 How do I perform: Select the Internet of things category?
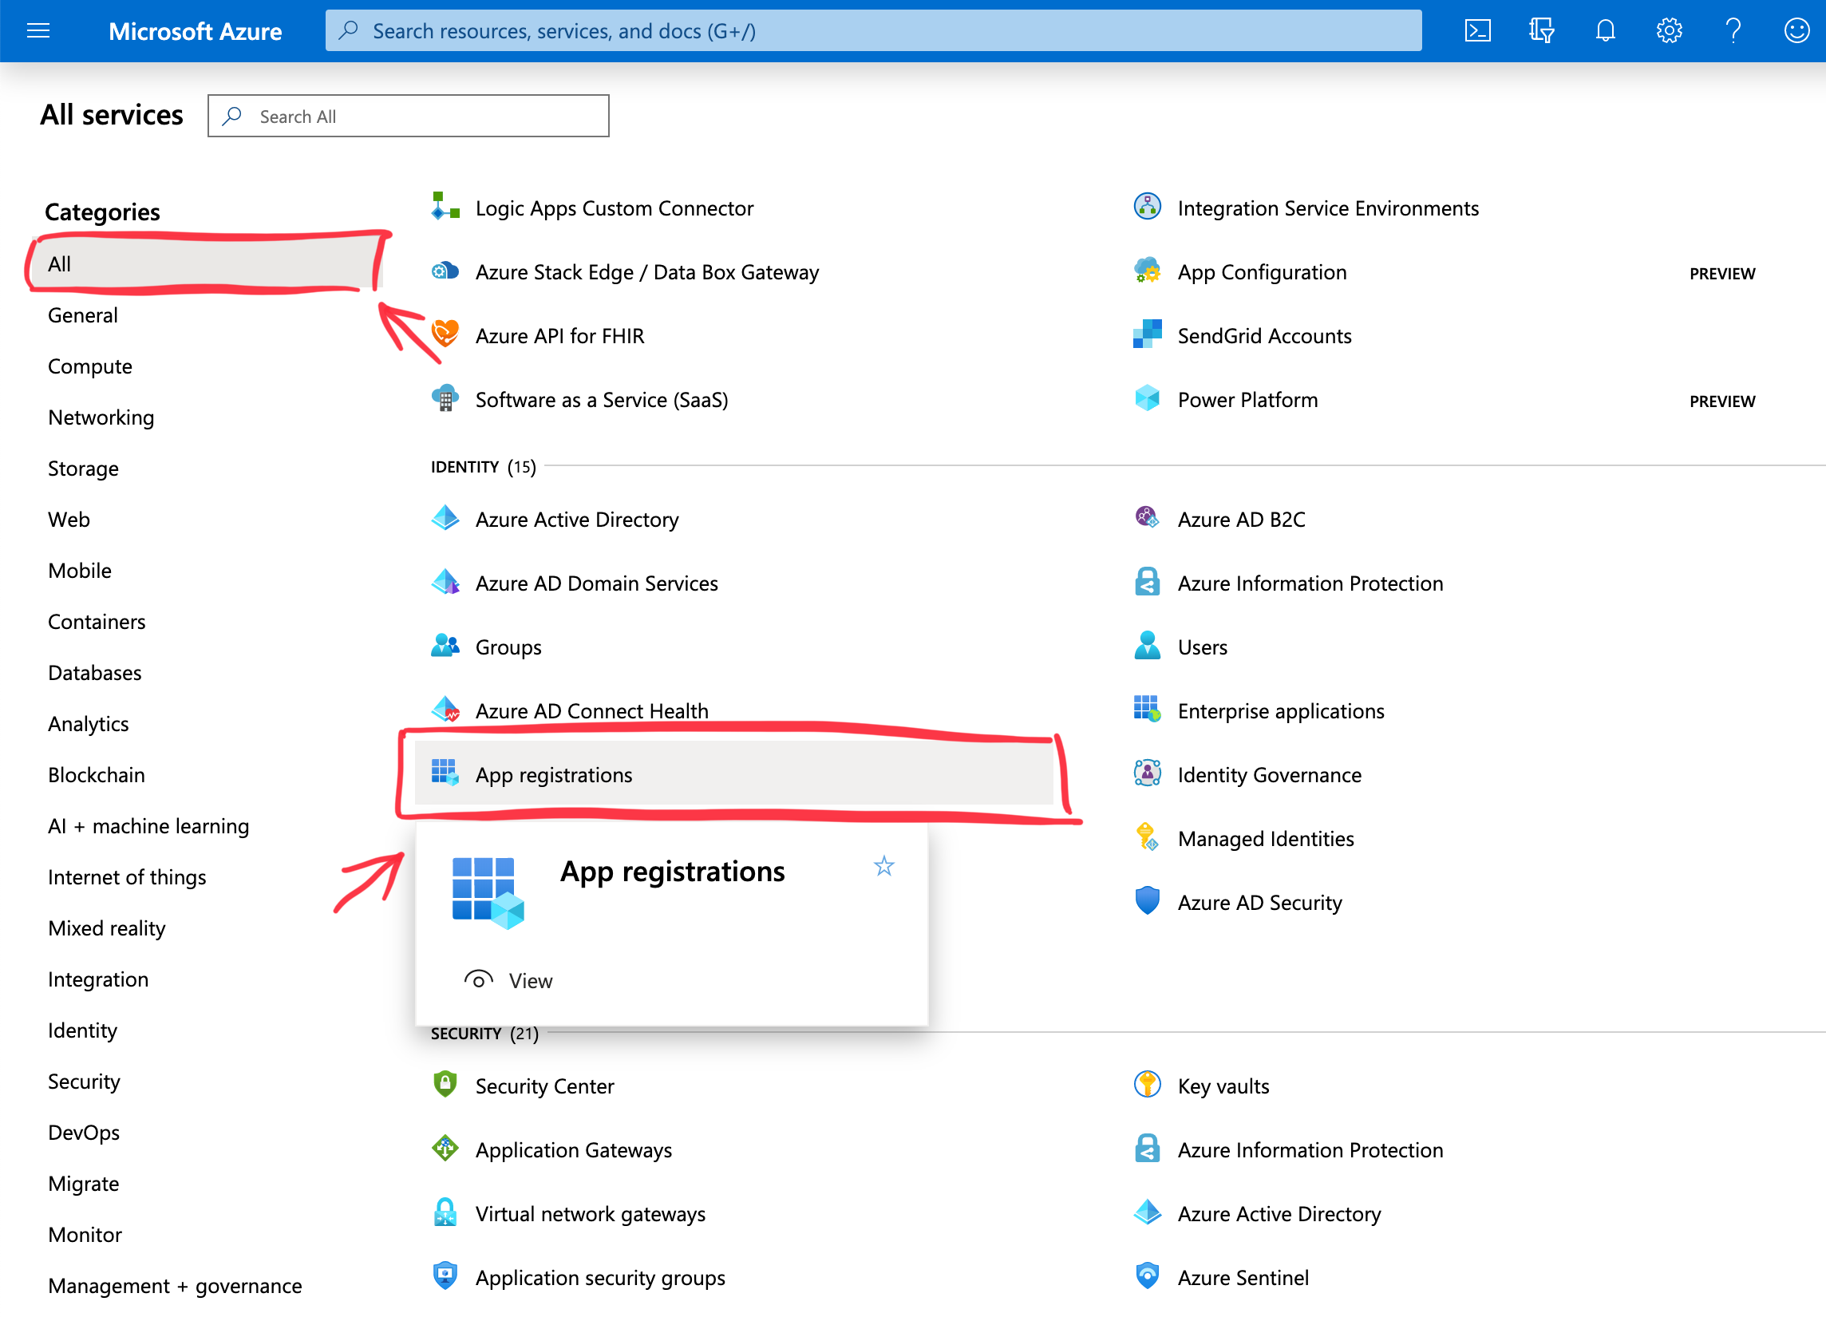(126, 877)
